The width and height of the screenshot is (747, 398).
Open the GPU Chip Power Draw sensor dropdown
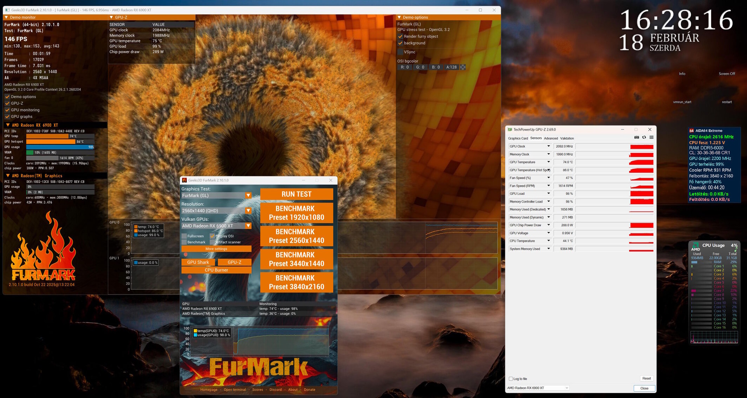click(x=549, y=225)
